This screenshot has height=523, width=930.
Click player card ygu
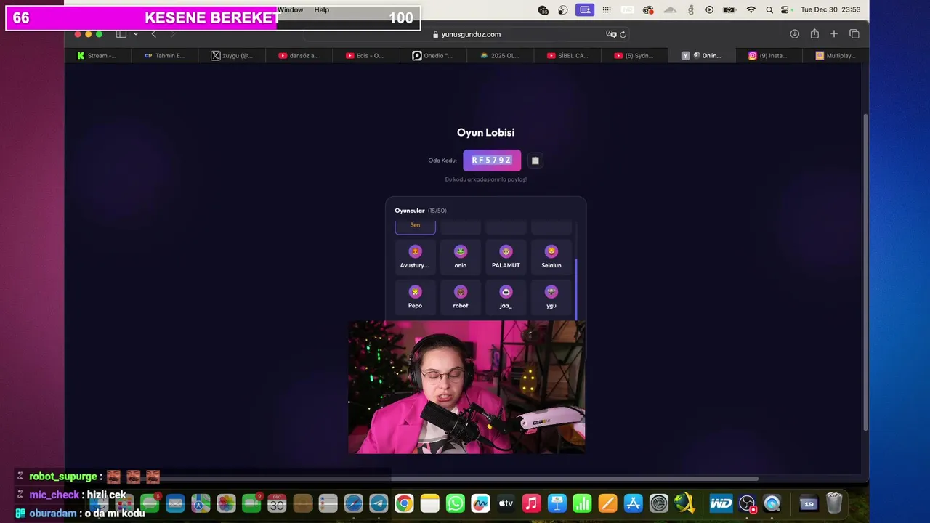point(551,297)
